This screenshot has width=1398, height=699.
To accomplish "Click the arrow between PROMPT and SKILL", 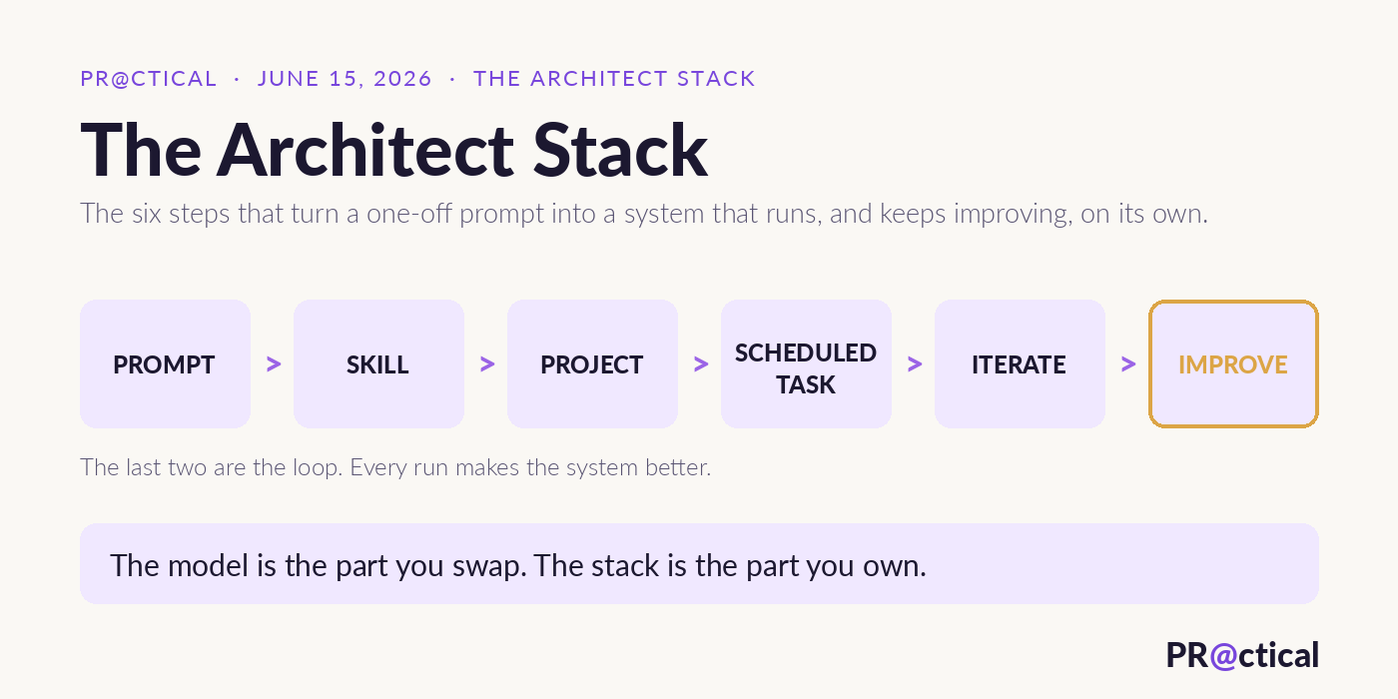I will (x=274, y=364).
